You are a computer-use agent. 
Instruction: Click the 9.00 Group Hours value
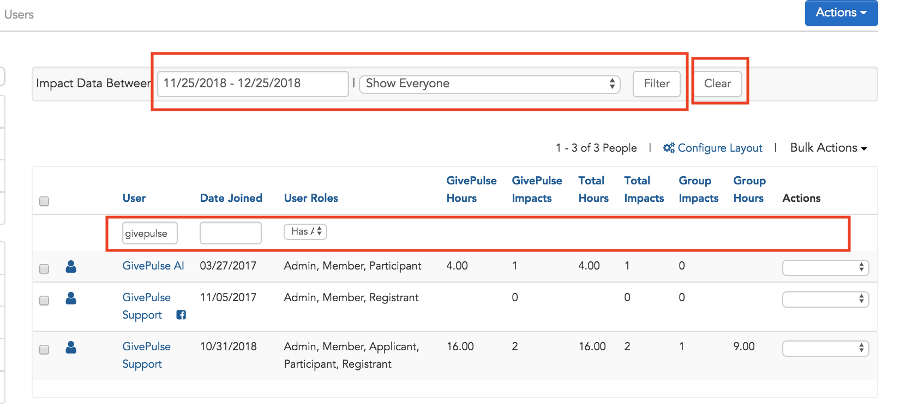[x=744, y=346]
